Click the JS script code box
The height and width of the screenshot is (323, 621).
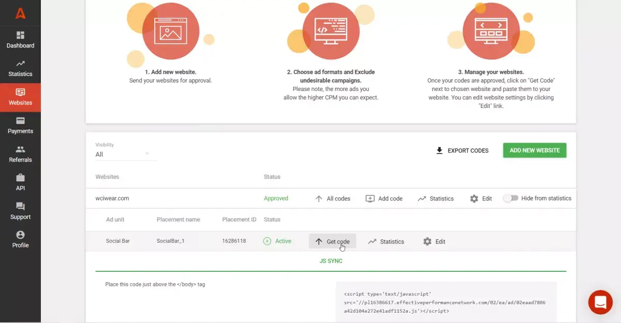click(x=446, y=302)
